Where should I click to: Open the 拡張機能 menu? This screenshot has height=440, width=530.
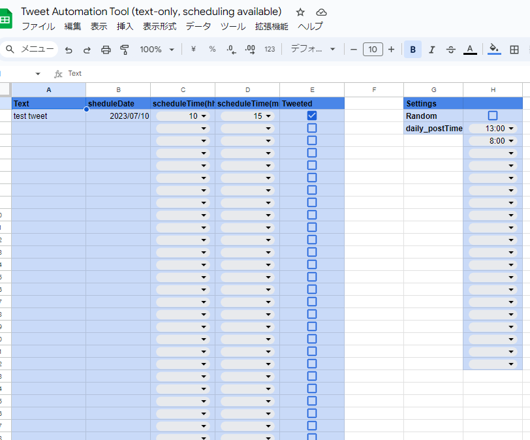point(272,26)
